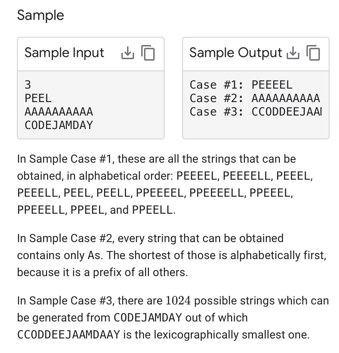The height and width of the screenshot is (353, 339).
Task: Click the Sample Input download icon
Action: 128,52
